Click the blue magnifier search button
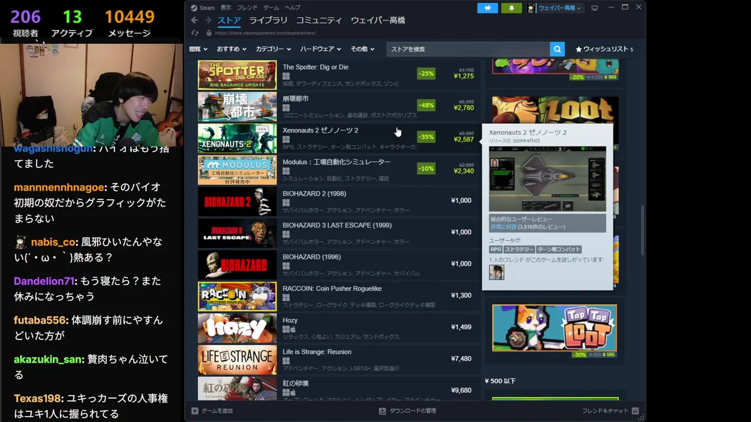The height and width of the screenshot is (422, 751). (x=557, y=49)
